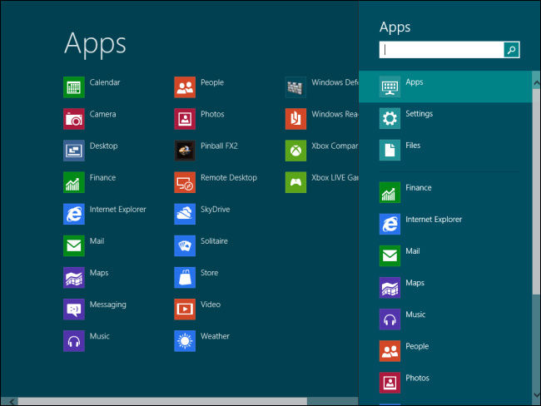Select the Apps search category
Image resolution: width=541 pixels, height=406 pixels.
445,87
